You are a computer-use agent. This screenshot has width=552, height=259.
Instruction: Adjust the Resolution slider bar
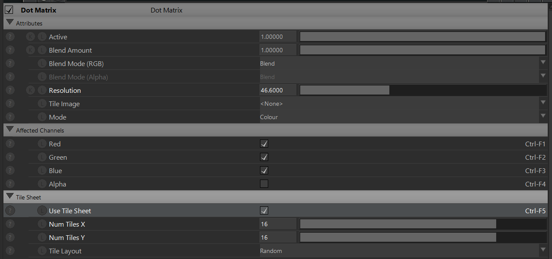(423, 90)
